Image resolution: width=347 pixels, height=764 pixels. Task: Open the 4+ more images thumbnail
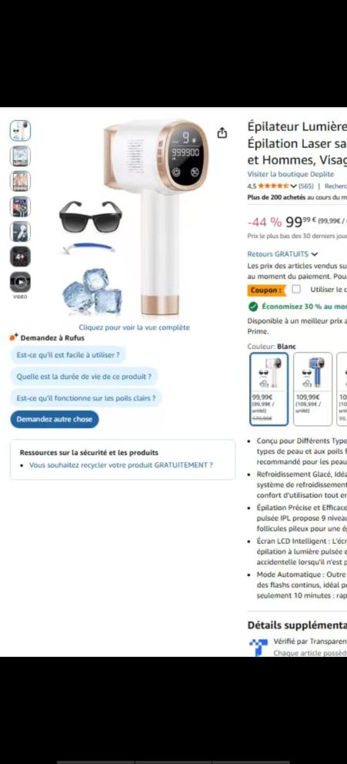click(20, 256)
